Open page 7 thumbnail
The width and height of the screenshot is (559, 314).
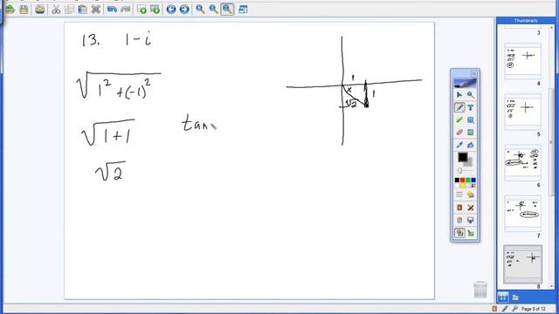[522, 214]
